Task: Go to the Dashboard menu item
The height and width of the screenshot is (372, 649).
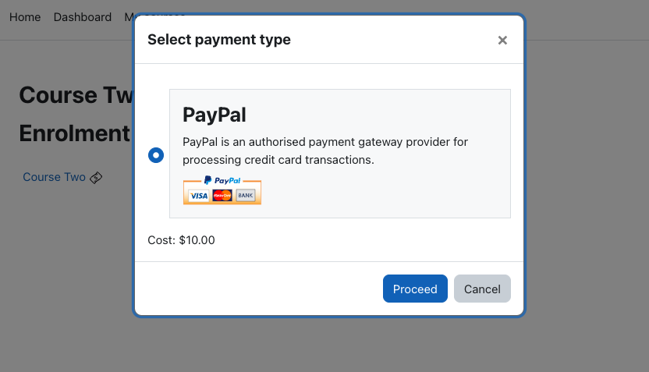Action: click(x=83, y=17)
